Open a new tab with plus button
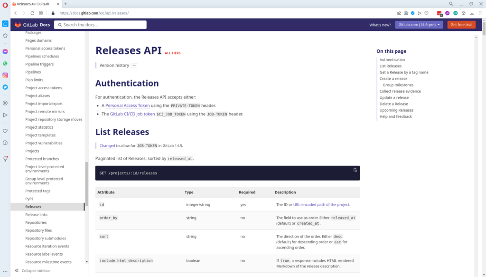Screen dimensions: 486x277 [x=65, y=4]
